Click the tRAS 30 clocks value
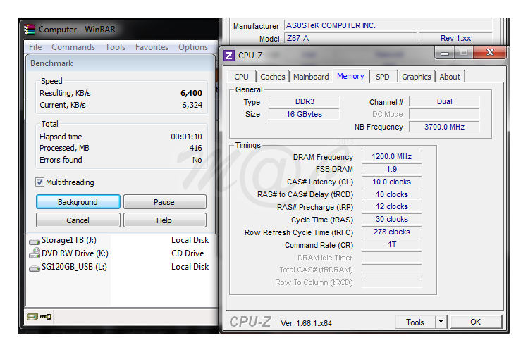 click(392, 219)
